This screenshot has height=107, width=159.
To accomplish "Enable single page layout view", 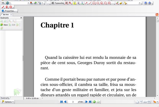I will (137, 102).
